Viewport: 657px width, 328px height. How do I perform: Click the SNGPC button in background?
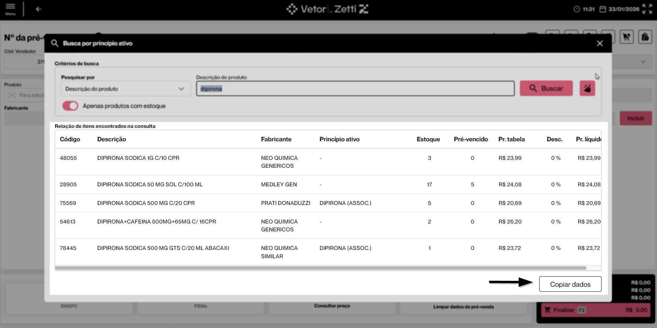tap(69, 306)
